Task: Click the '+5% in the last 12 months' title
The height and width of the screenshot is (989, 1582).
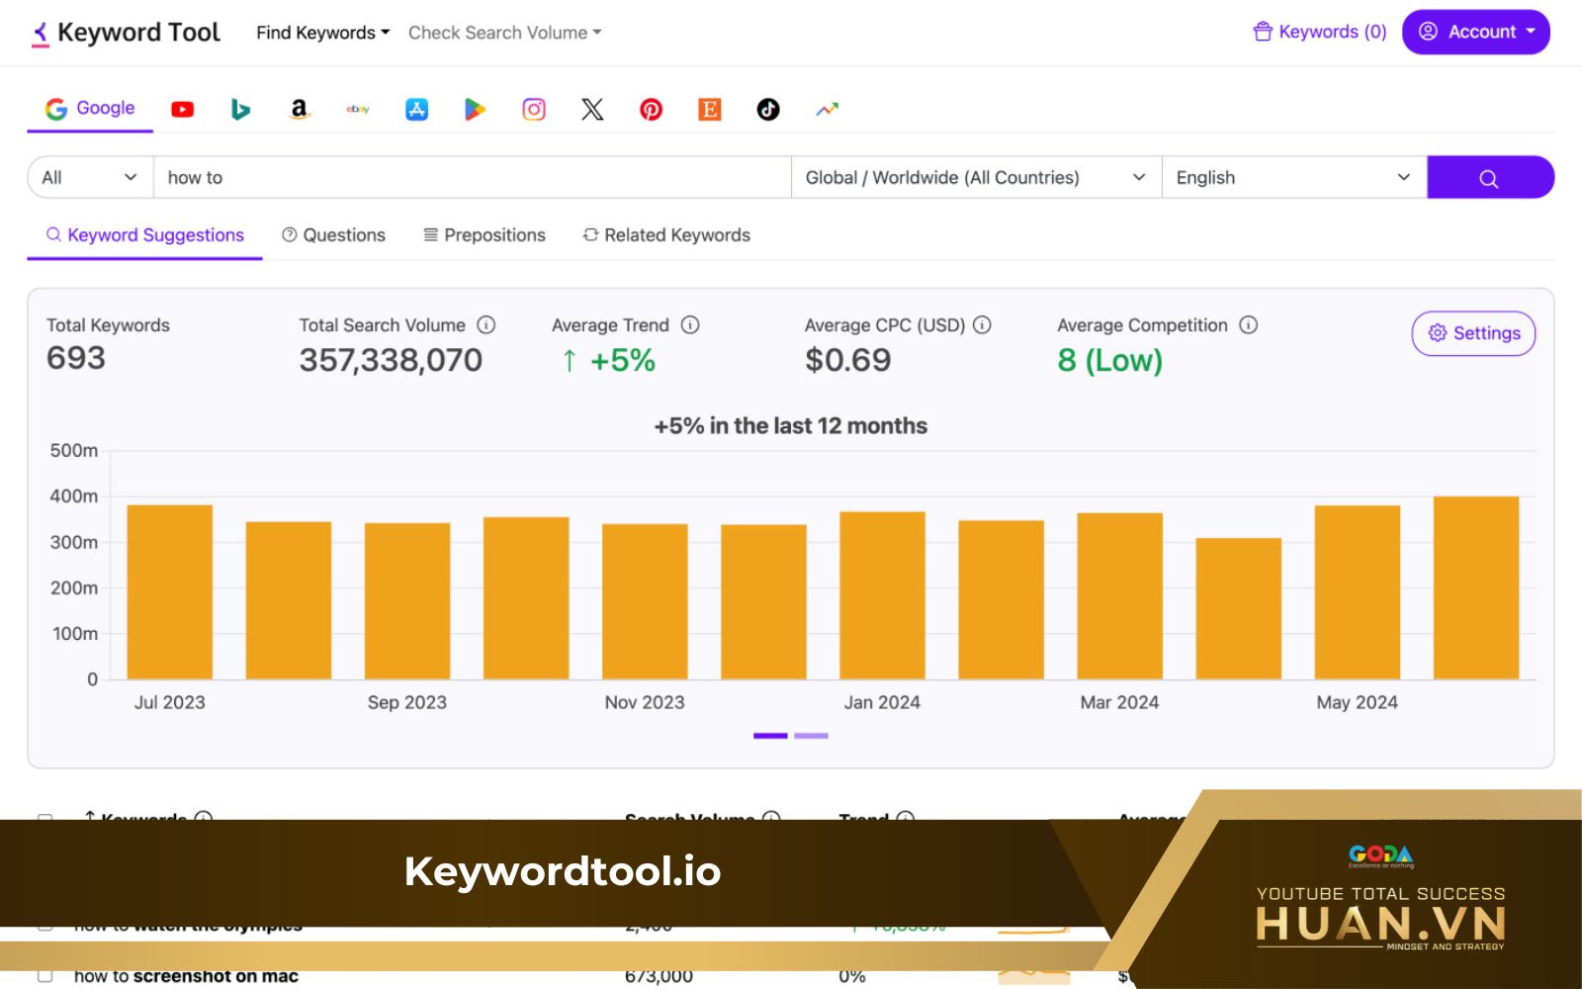Action: tap(791, 426)
